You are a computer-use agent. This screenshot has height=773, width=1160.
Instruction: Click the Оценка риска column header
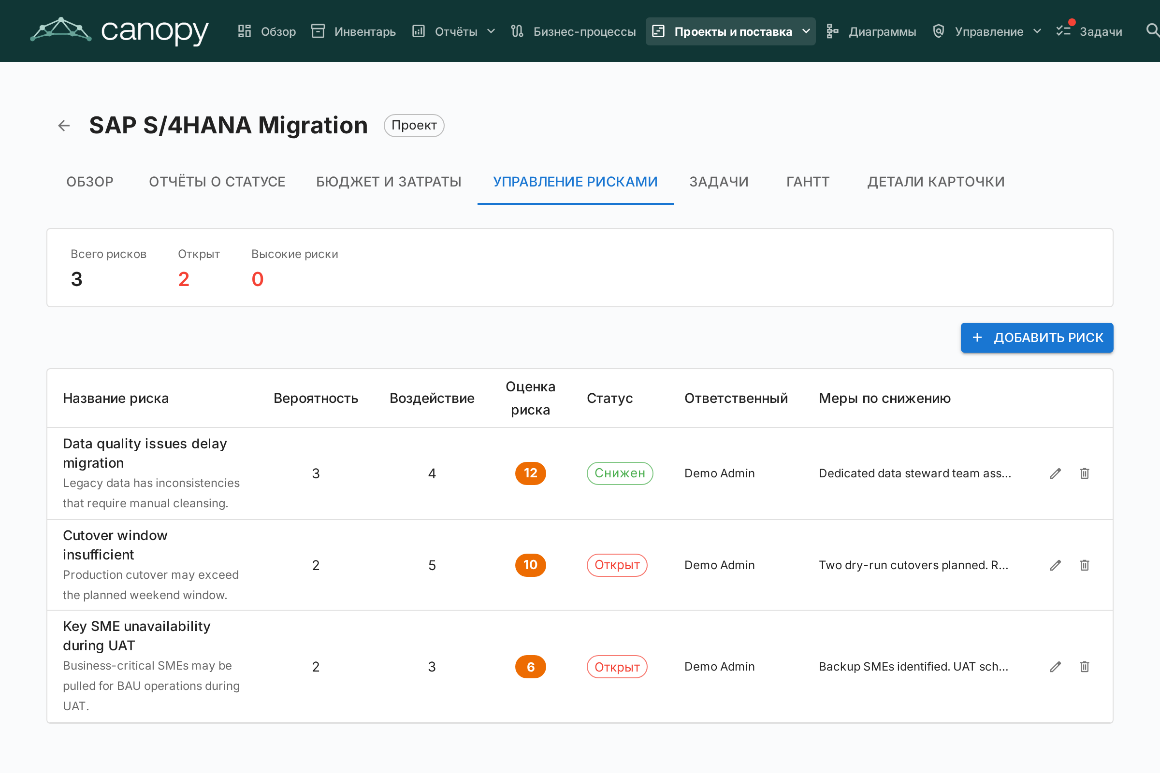coord(531,398)
